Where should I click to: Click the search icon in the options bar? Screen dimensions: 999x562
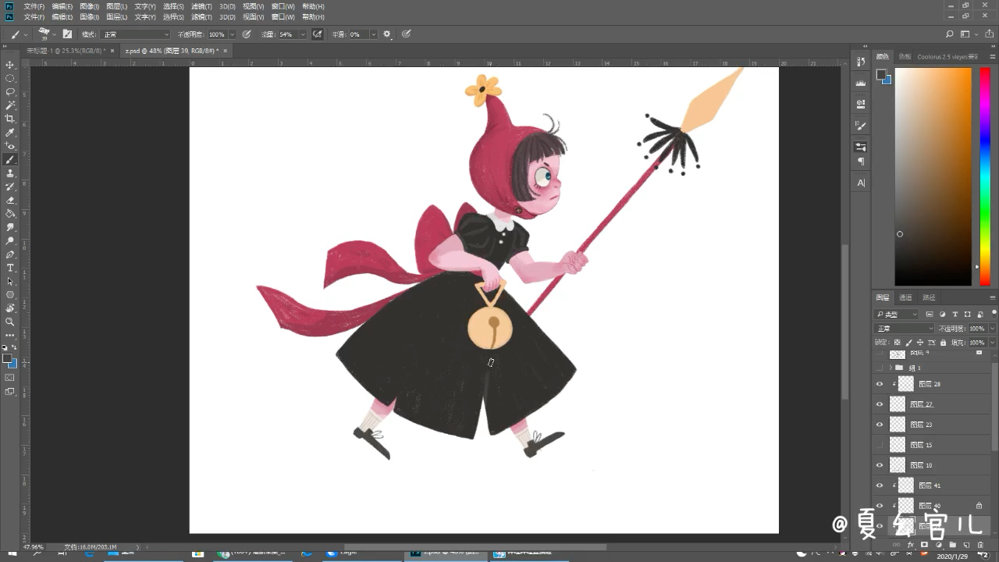950,34
